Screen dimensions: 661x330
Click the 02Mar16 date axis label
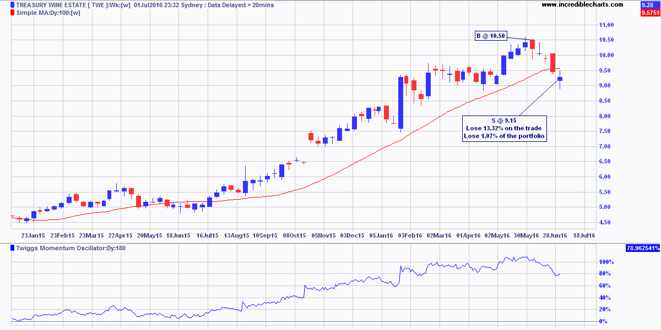(439, 235)
